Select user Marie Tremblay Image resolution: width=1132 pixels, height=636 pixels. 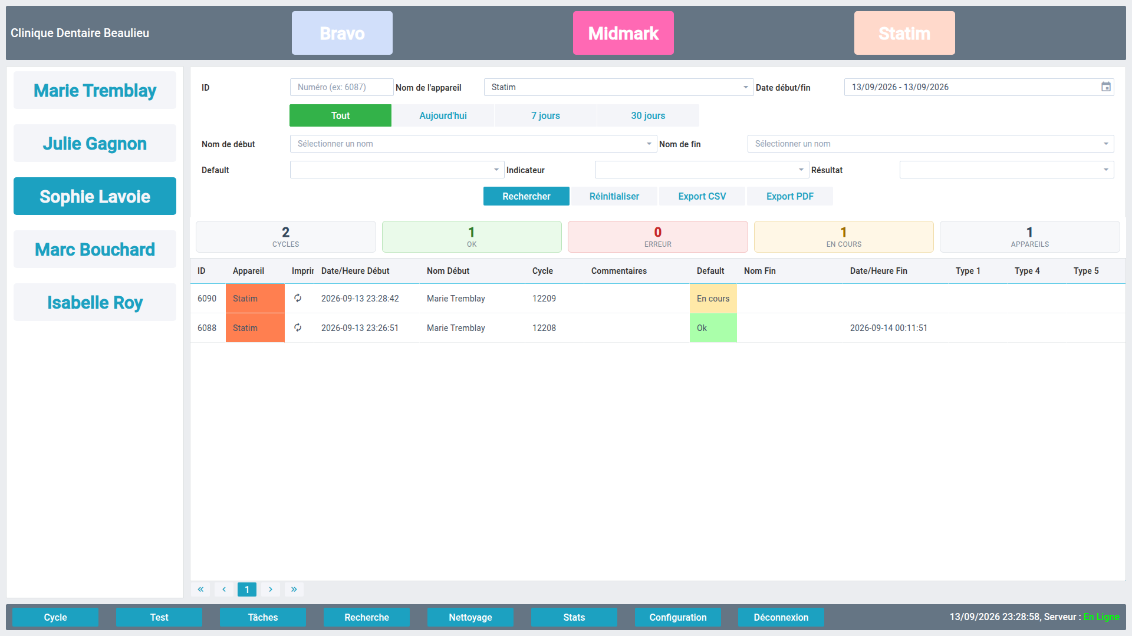pos(95,90)
